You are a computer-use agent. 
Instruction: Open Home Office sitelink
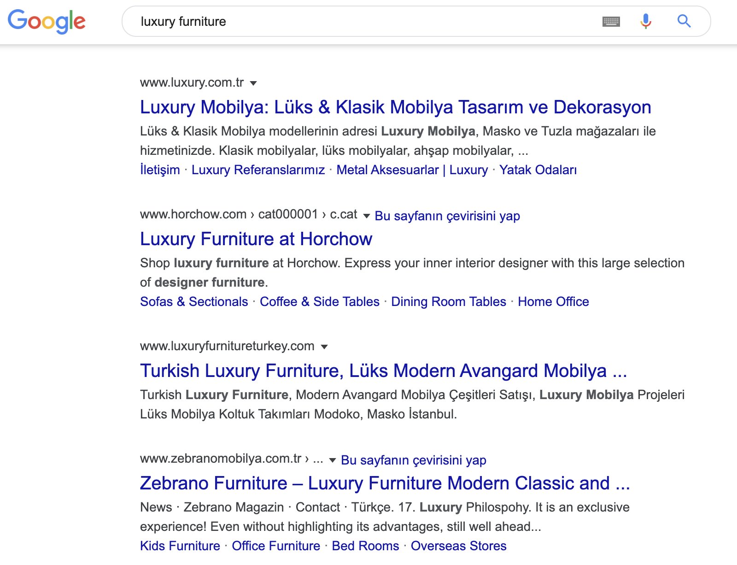553,301
